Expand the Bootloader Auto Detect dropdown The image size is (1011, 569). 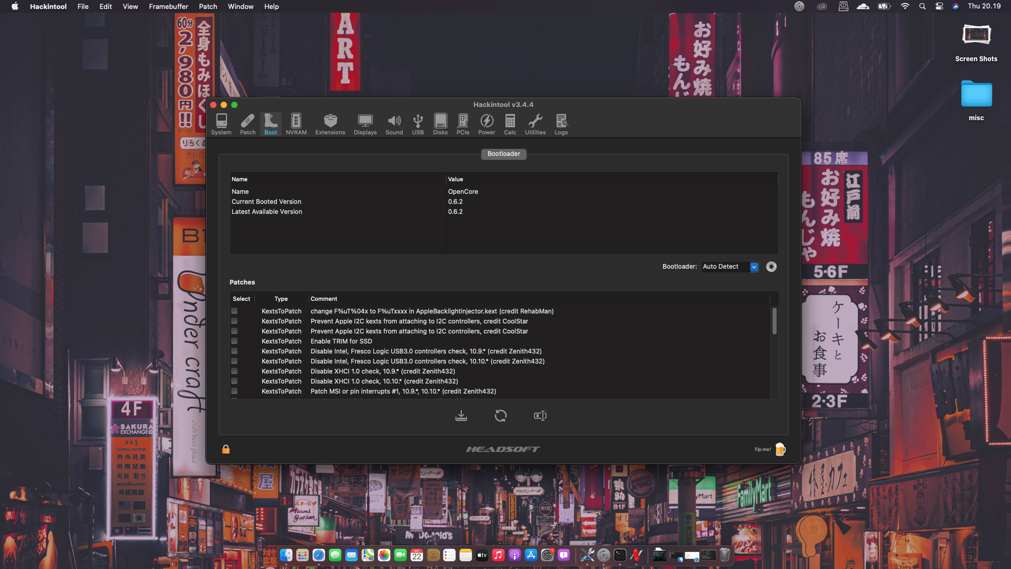754,267
